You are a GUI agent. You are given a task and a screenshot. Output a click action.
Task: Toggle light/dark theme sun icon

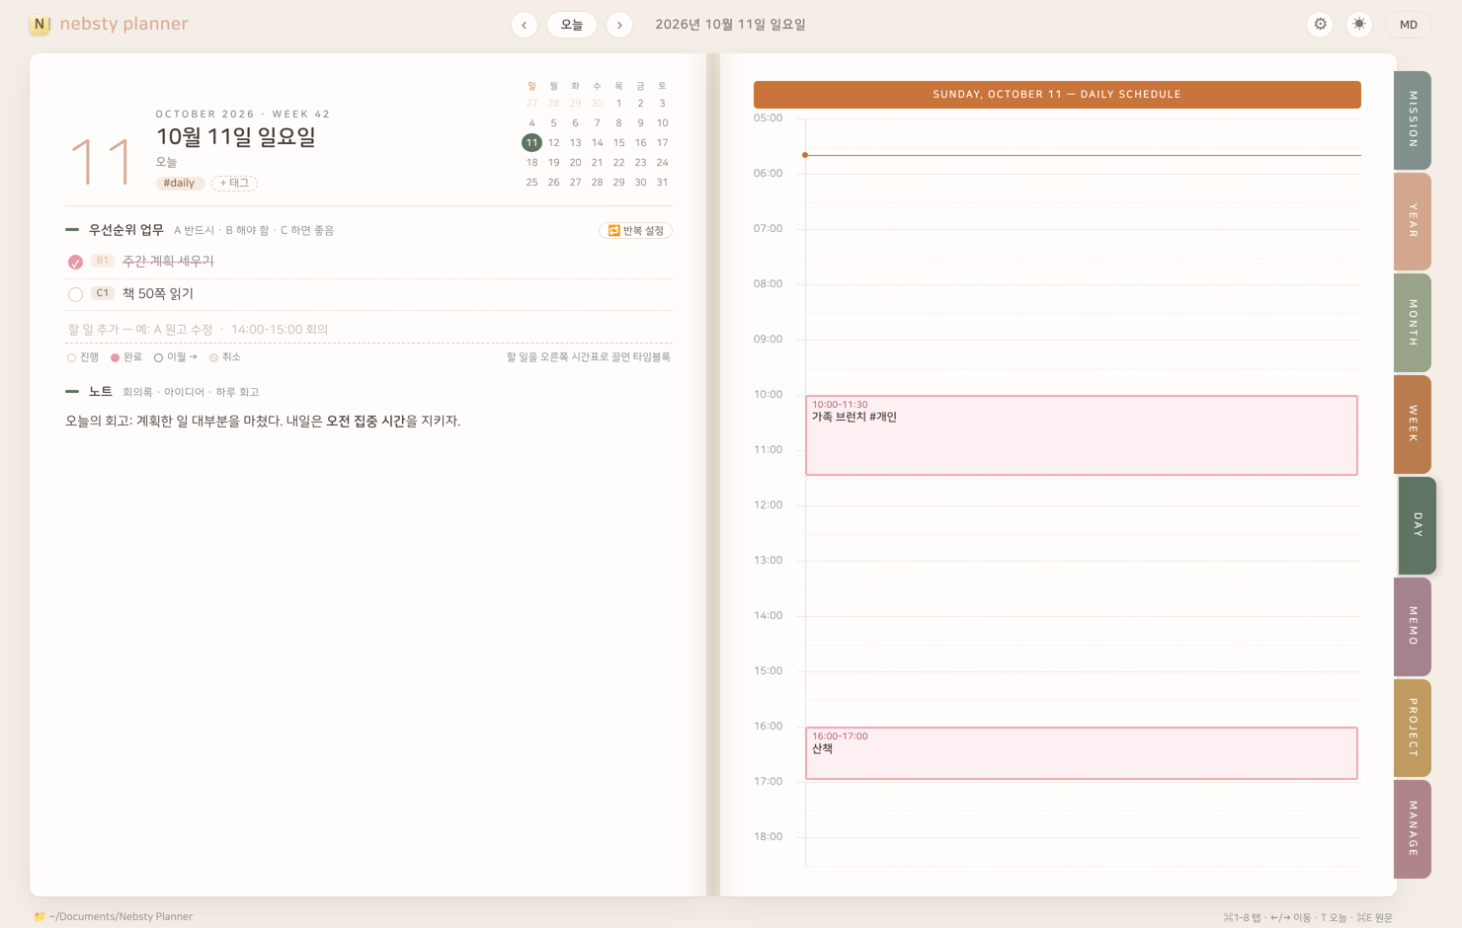(x=1359, y=25)
